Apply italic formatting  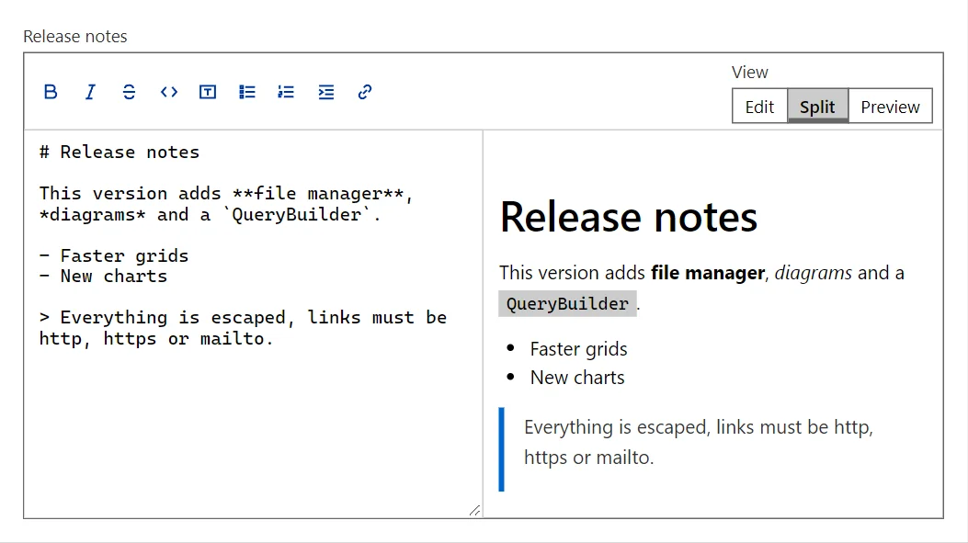click(90, 92)
